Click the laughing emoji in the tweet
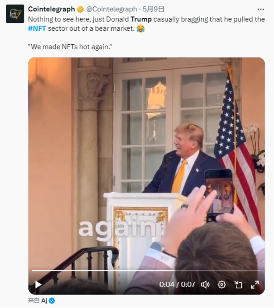 point(140,28)
